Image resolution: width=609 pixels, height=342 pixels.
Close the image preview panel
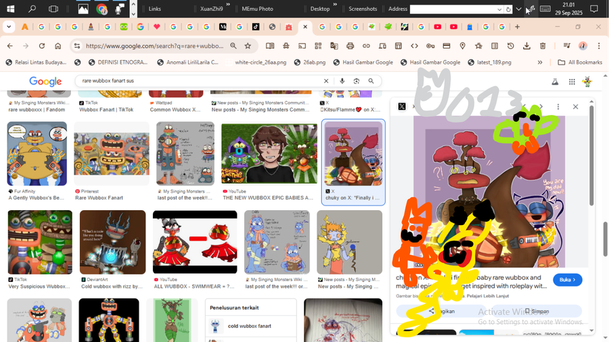pos(576,107)
